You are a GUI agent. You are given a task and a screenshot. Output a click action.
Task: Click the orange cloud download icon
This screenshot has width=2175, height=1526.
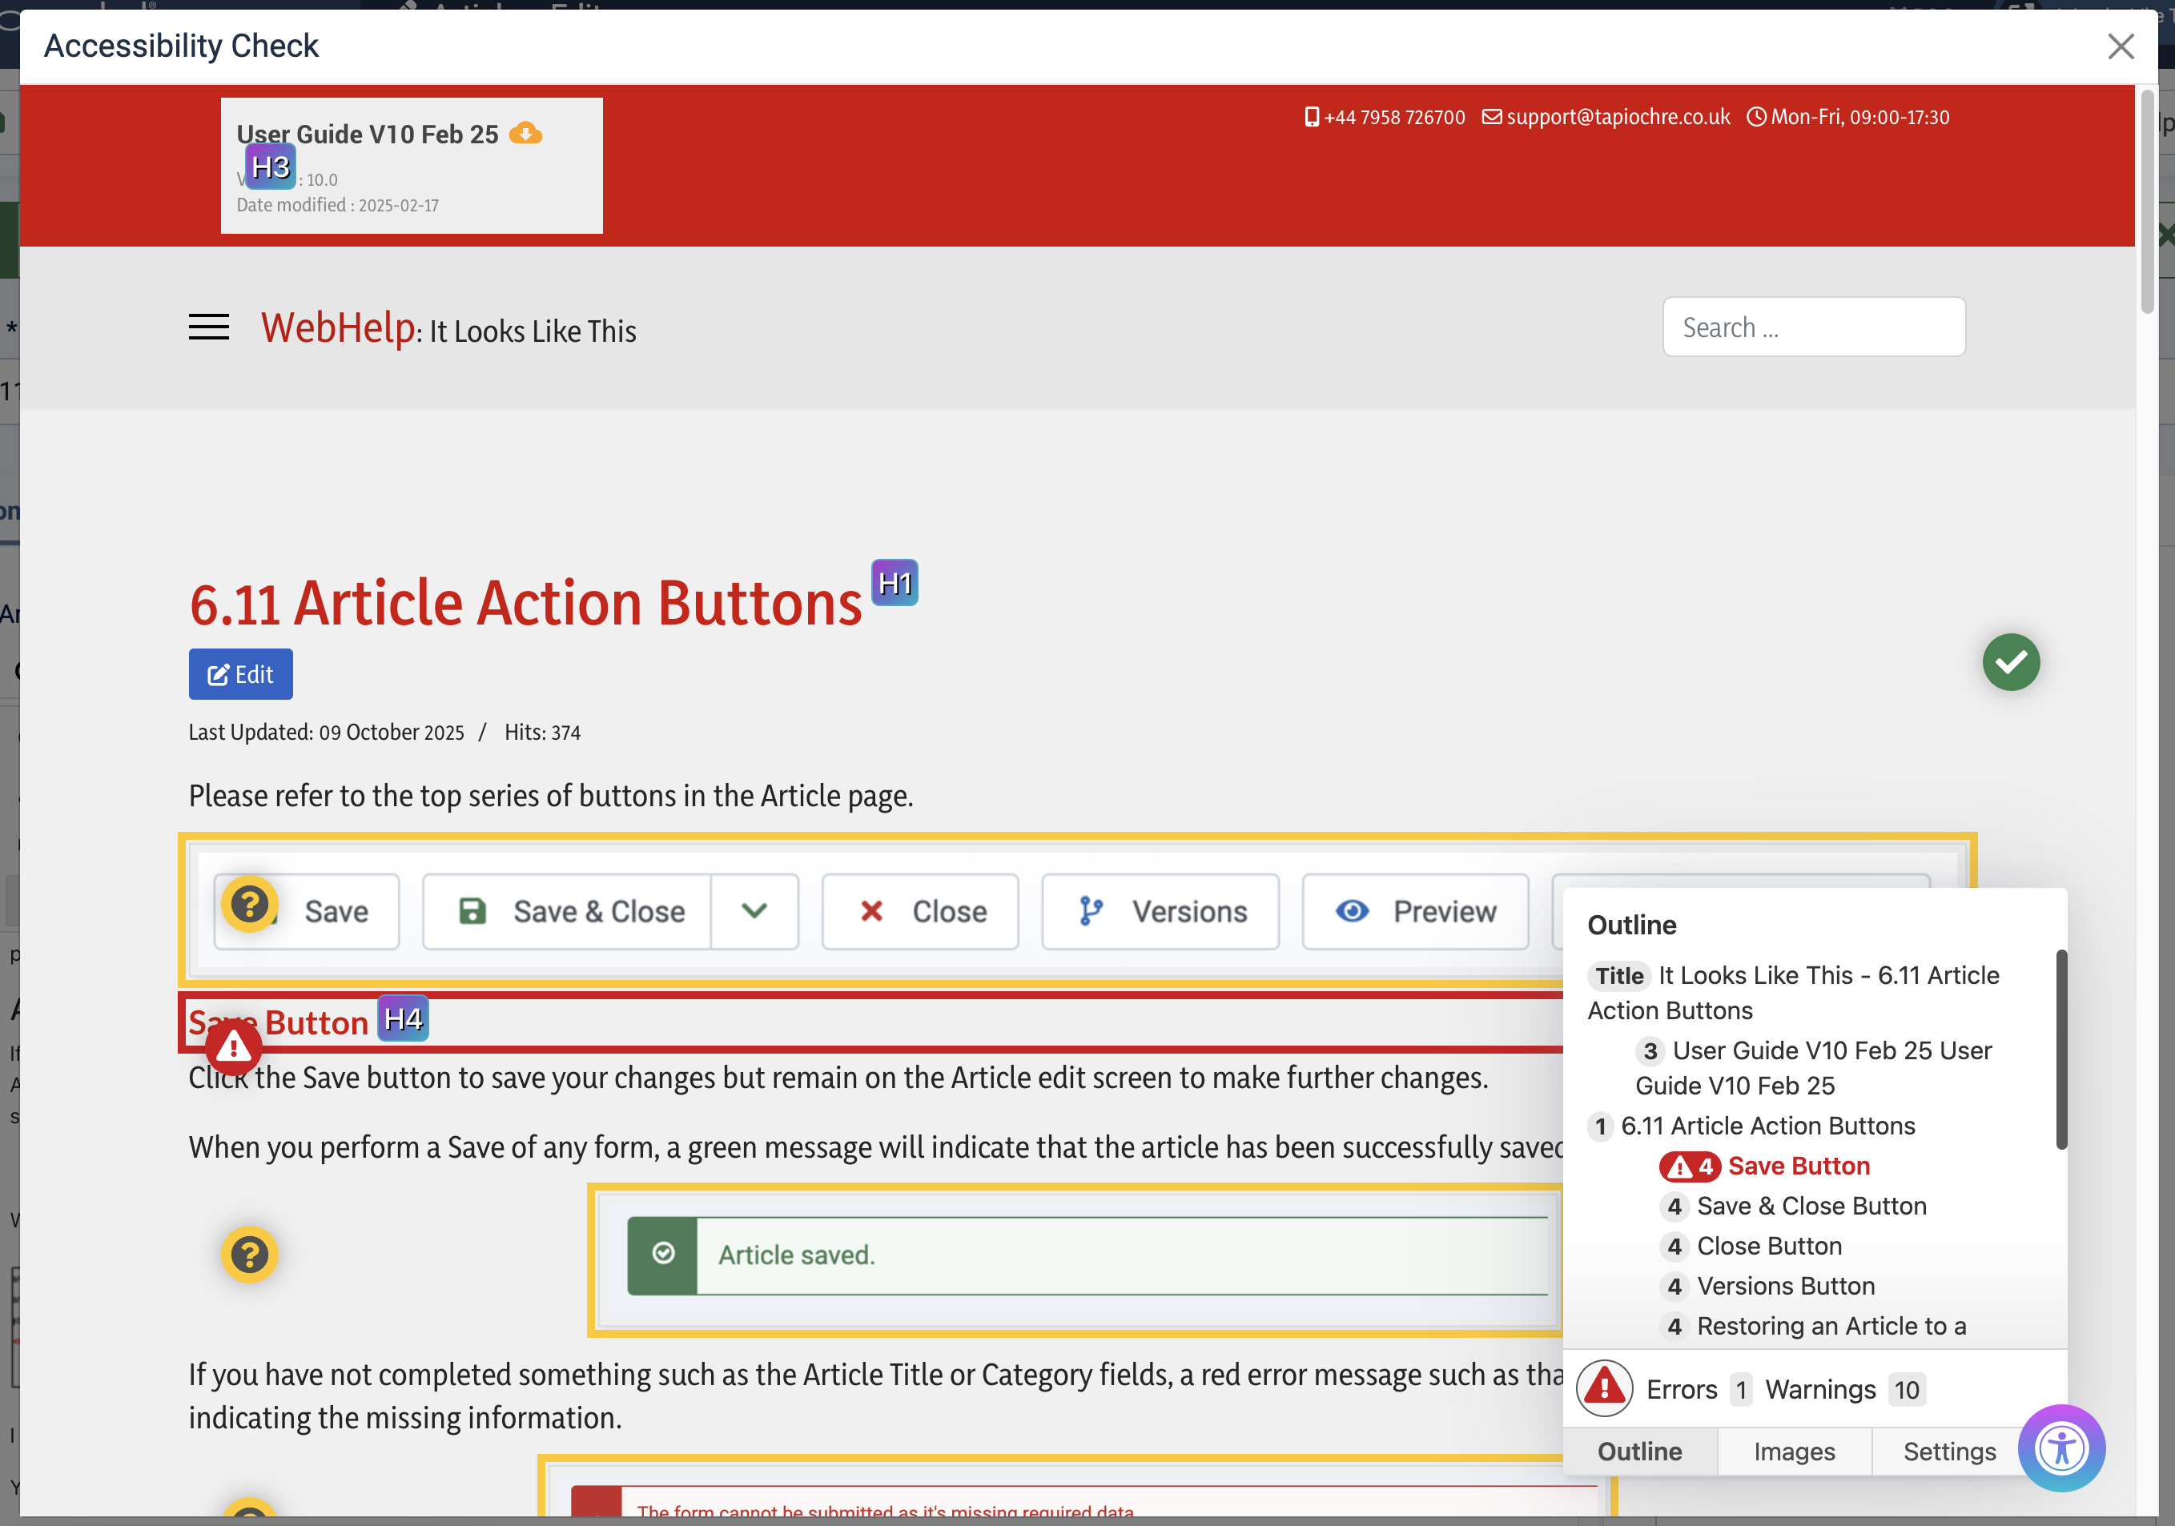526,134
